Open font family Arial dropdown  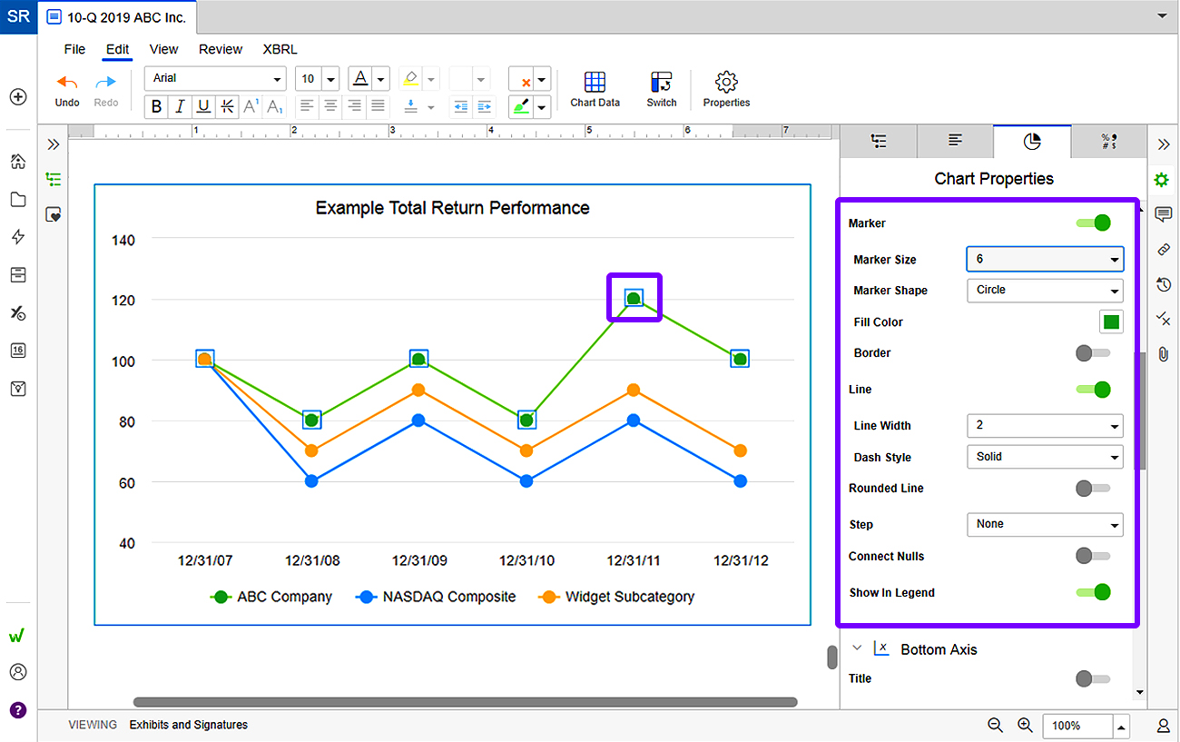tap(215, 78)
